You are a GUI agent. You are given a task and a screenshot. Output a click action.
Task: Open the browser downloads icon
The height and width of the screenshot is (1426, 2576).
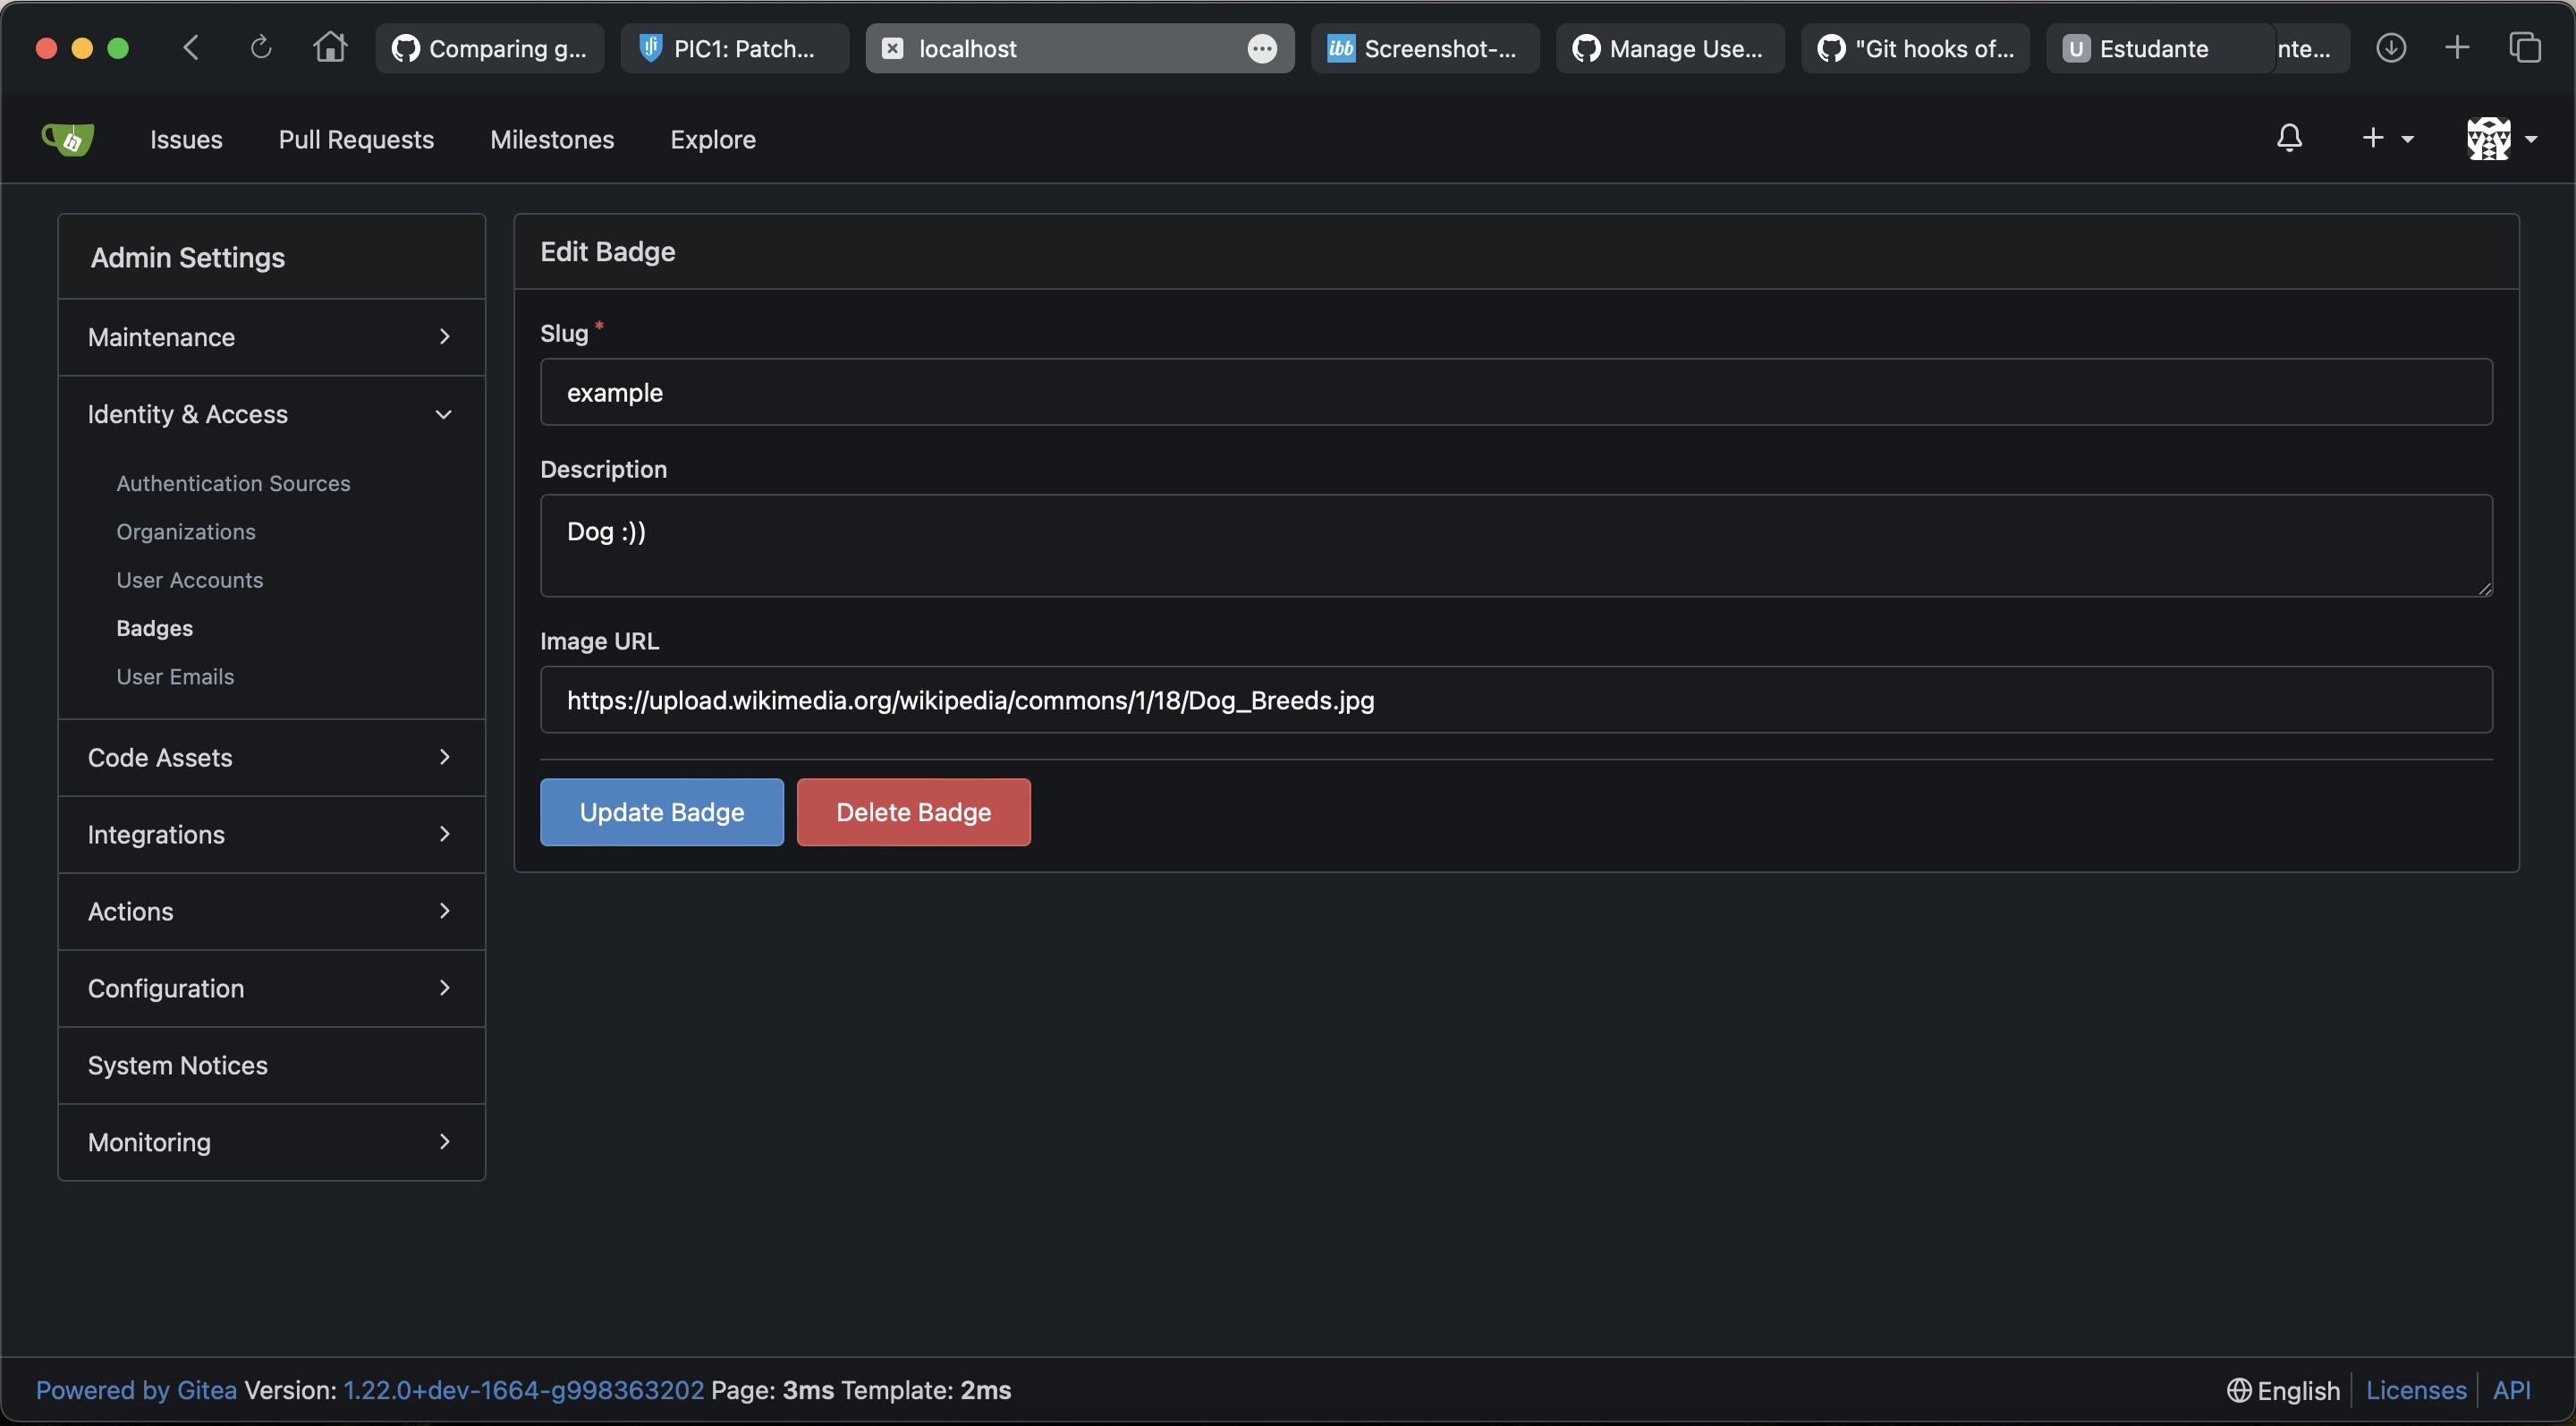[x=2390, y=47]
